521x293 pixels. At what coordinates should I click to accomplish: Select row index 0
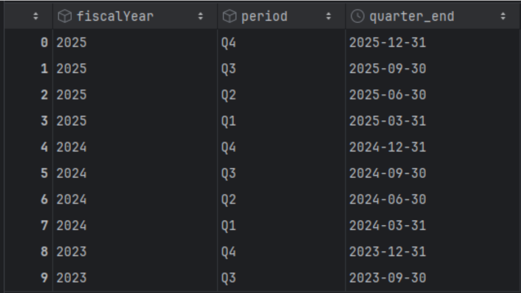[44, 43]
